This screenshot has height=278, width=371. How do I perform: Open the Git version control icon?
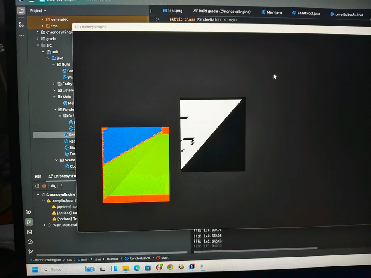pos(30,251)
